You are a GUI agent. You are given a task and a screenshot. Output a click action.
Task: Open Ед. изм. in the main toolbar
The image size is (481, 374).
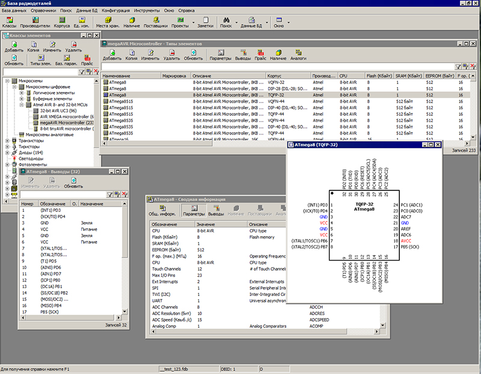(x=81, y=22)
